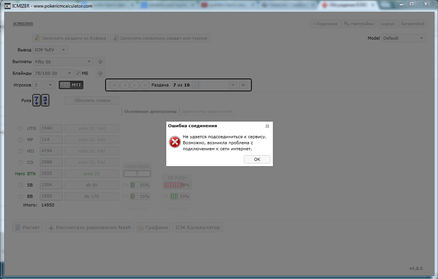
Task: Click Рассчитать равновесие Nash button
Action: (x=90, y=228)
